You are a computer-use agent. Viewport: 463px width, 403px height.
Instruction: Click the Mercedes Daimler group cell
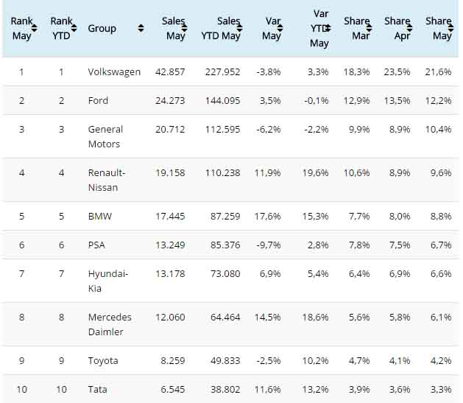tap(110, 324)
